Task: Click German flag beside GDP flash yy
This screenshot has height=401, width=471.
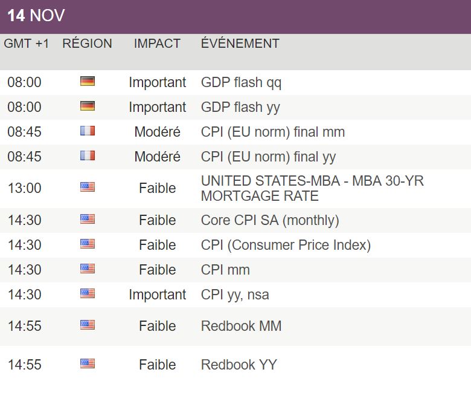Action: [88, 106]
